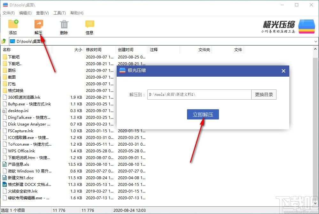Image resolution: width=319 pixels, height=214 pixels.
Task: Open the 帮助(H) menu
Action: 77,13
